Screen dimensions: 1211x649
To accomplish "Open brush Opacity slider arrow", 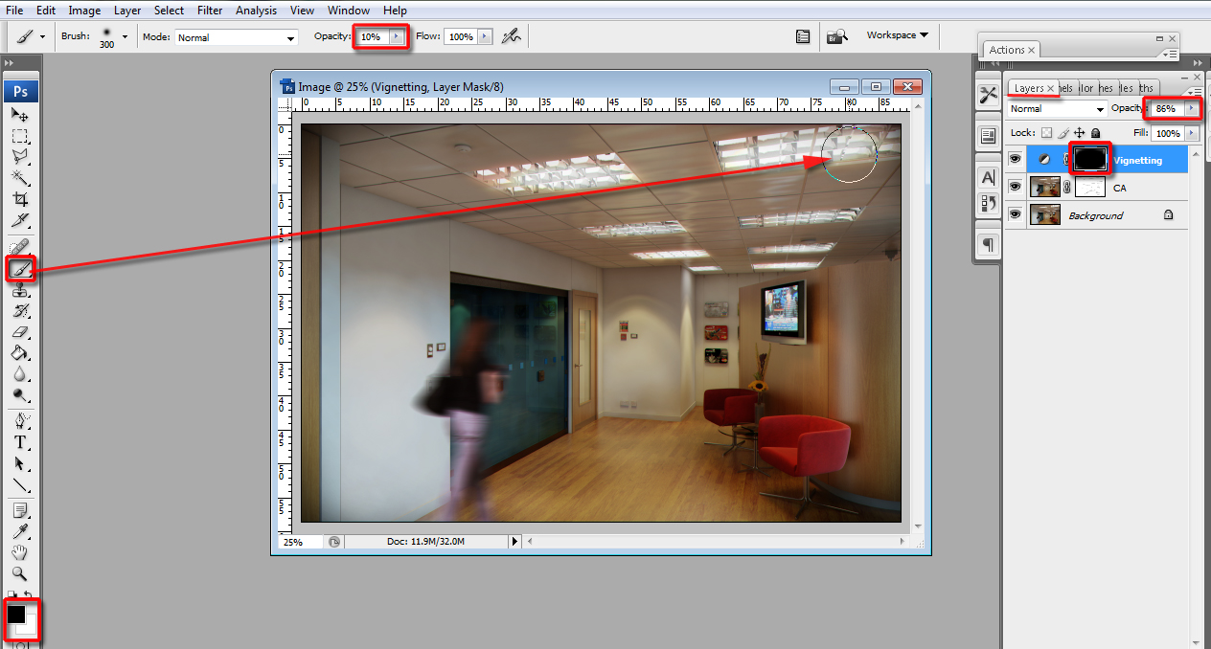I will point(395,36).
